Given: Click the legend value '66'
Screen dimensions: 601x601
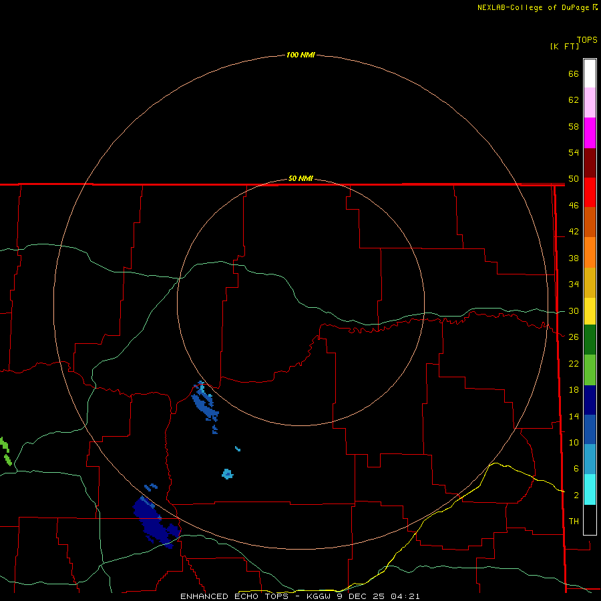Looking at the screenshot, I should (574, 73).
